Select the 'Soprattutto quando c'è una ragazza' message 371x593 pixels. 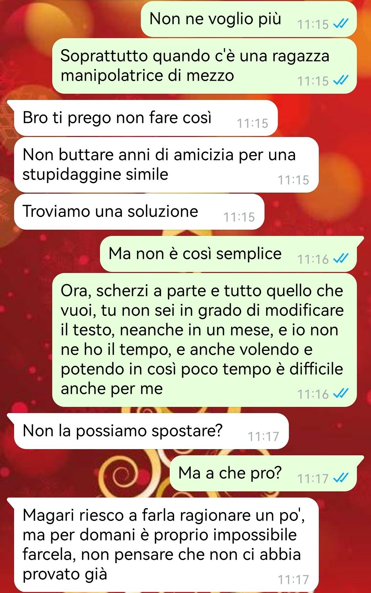(x=204, y=66)
